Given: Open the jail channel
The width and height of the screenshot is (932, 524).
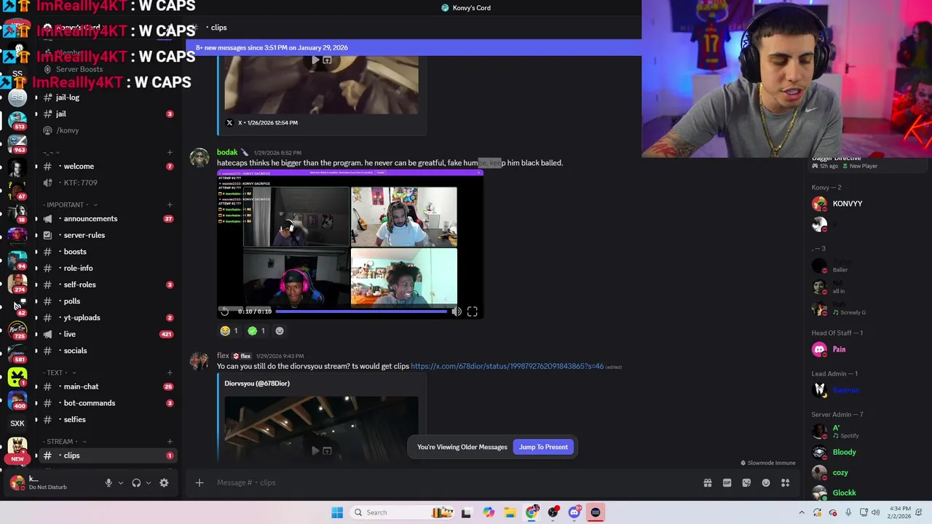Looking at the screenshot, I should point(106,114).
